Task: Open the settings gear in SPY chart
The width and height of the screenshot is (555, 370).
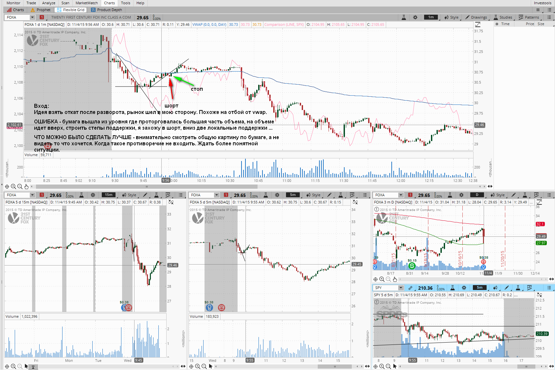Action: (x=464, y=288)
